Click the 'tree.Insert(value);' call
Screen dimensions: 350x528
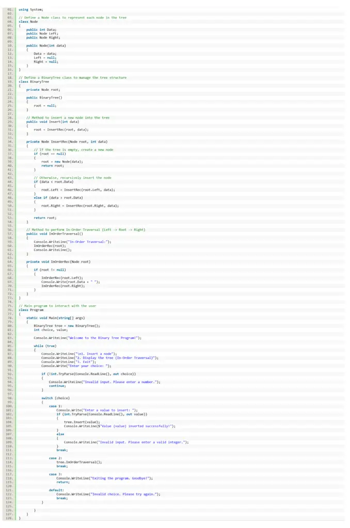coord(82,422)
